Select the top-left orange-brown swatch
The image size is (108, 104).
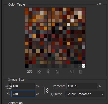coord(27,9)
